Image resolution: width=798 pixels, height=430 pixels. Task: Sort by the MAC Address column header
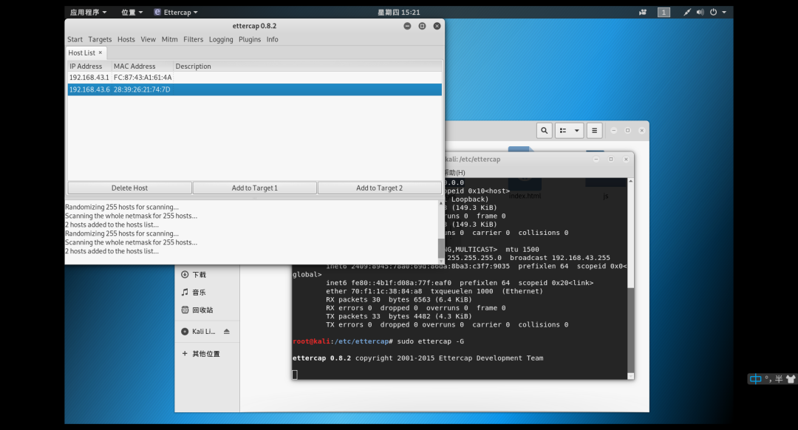[x=142, y=66]
